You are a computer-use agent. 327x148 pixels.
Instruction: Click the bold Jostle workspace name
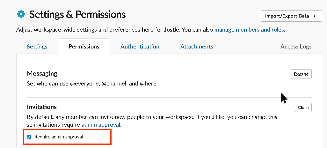171,30
